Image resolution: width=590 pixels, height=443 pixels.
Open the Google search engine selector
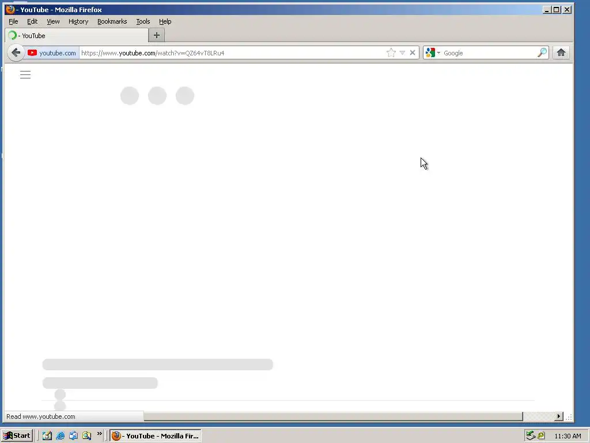(x=433, y=52)
